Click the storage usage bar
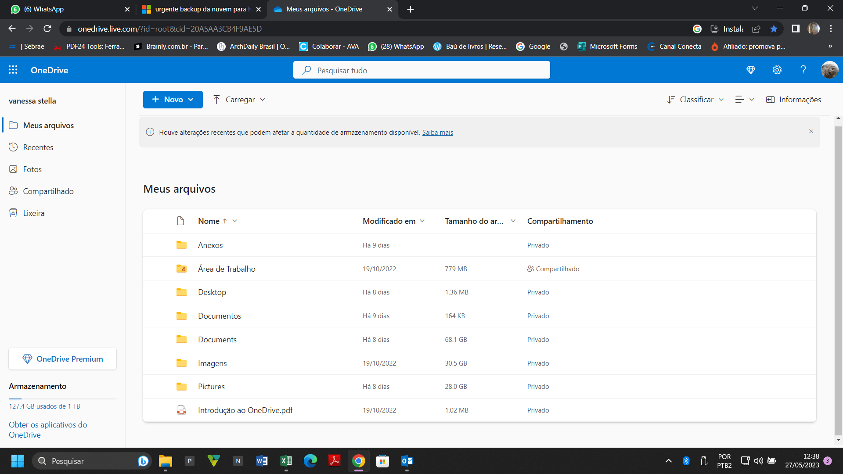The width and height of the screenshot is (843, 474). [62, 399]
